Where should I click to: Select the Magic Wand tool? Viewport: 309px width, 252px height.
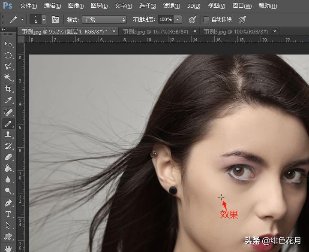coord(8,78)
